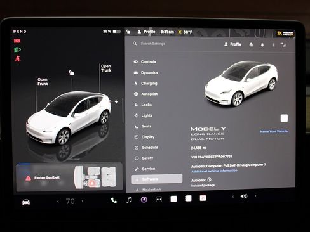Tap the 39 % battery indicator
Viewport: 310px width, 232px height.
pyautogui.click(x=112, y=32)
